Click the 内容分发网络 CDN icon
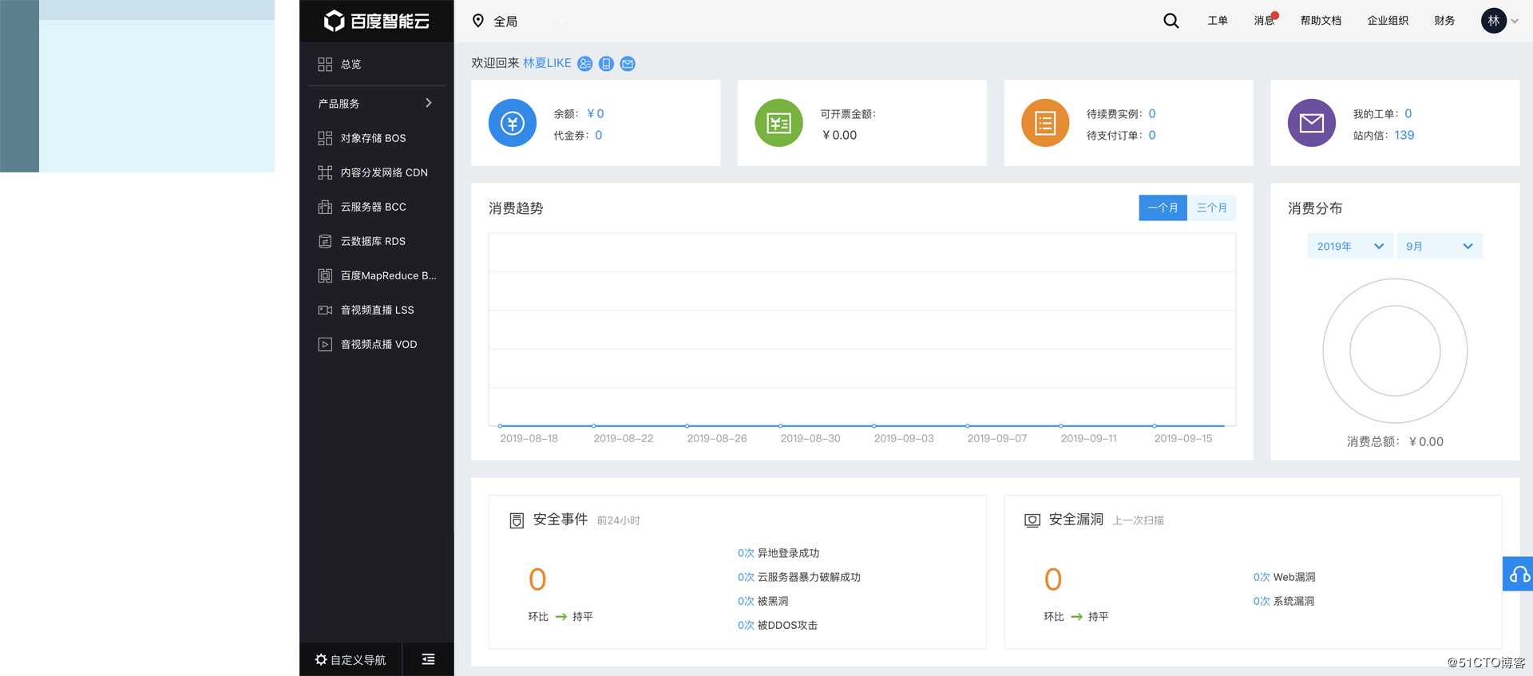This screenshot has height=676, width=1533. [325, 172]
